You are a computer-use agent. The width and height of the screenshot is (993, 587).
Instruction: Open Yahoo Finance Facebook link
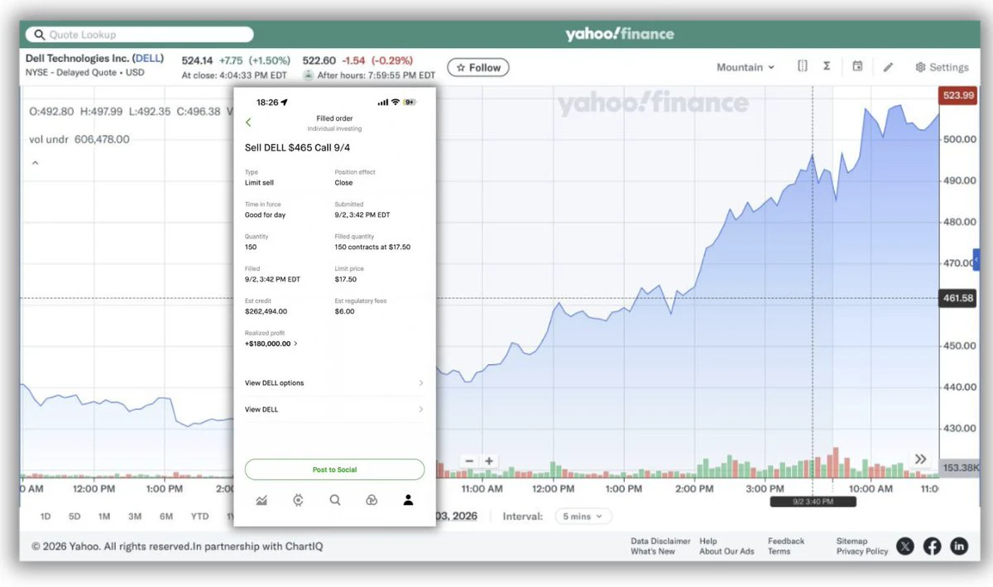(x=933, y=546)
